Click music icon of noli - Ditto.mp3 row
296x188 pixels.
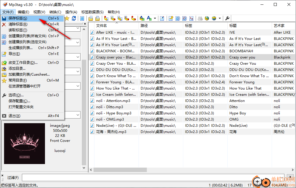(x=92, y=107)
